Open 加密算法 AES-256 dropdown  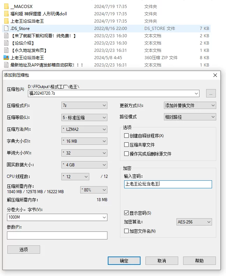tap(194, 222)
